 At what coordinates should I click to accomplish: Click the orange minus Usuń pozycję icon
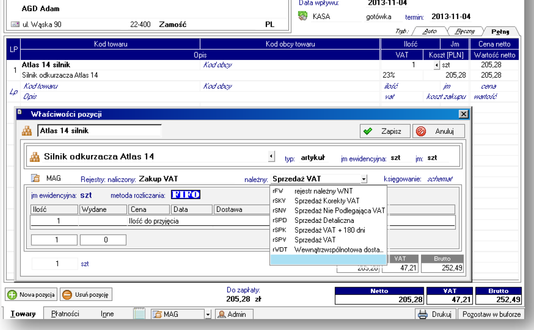(68, 295)
